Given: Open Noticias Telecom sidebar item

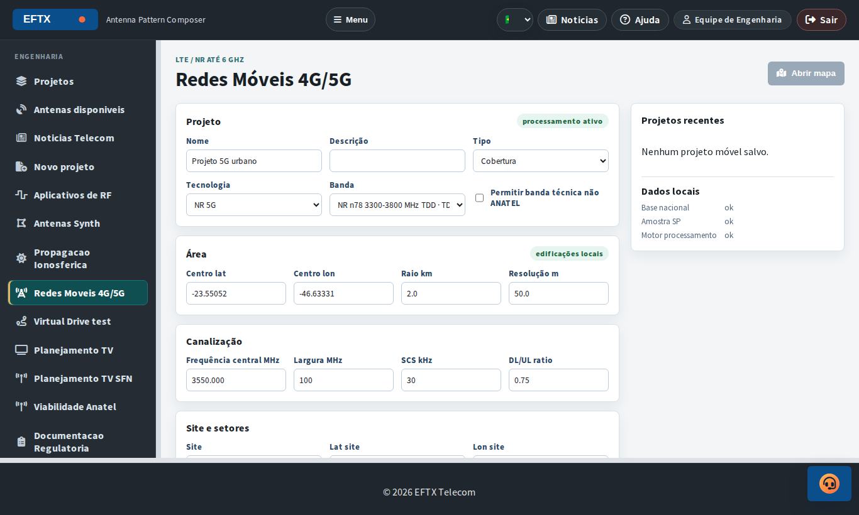Looking at the screenshot, I should coord(78,138).
